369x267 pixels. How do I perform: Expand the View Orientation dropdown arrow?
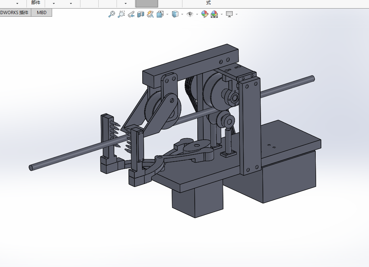click(168, 15)
